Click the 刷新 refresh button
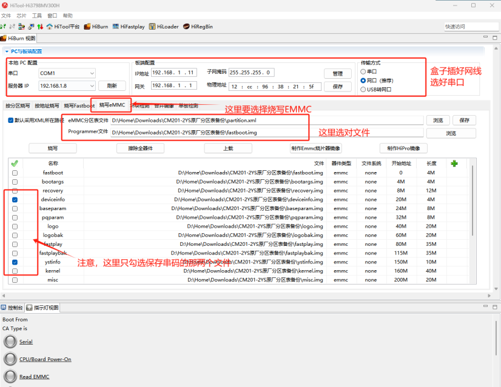Screen dimensions: 501x387 pyautogui.click(x=112, y=86)
